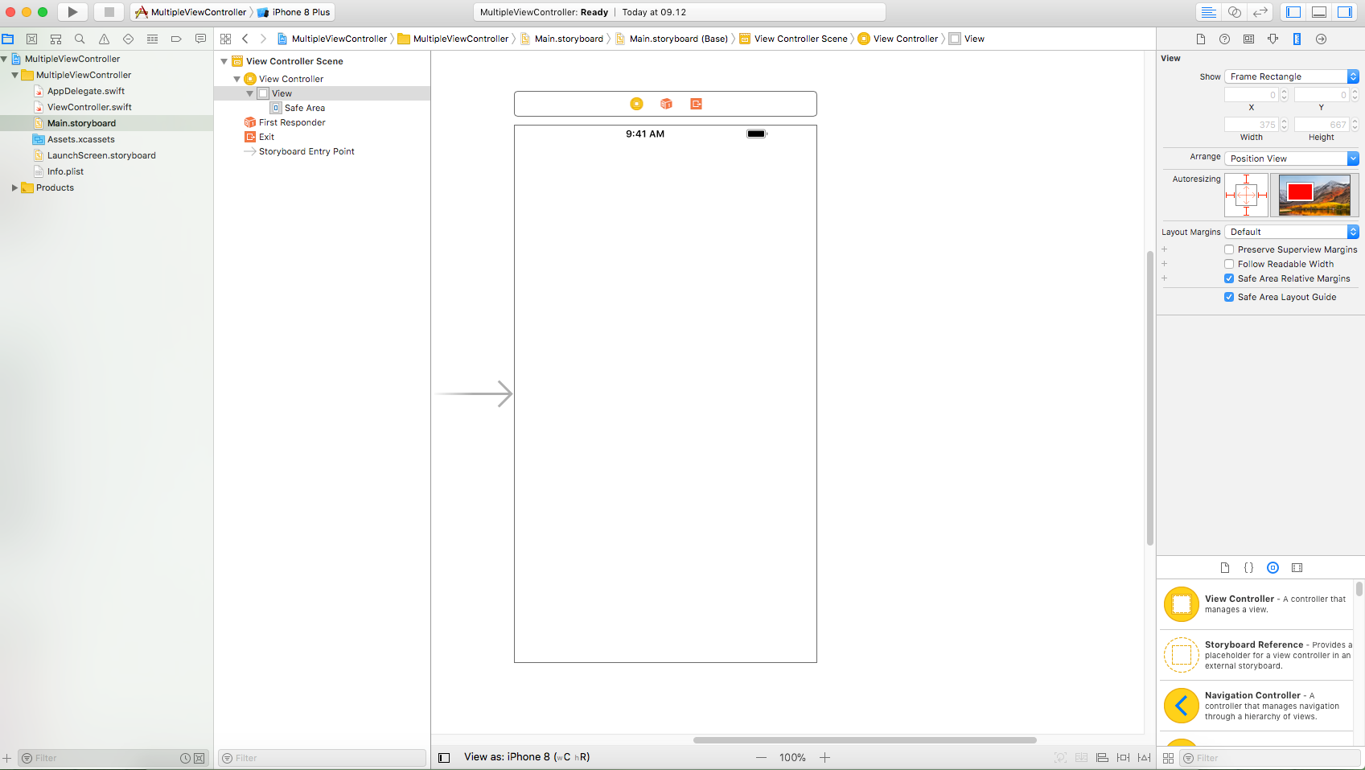Disable Safe Area Layout Guide

[x=1229, y=297]
